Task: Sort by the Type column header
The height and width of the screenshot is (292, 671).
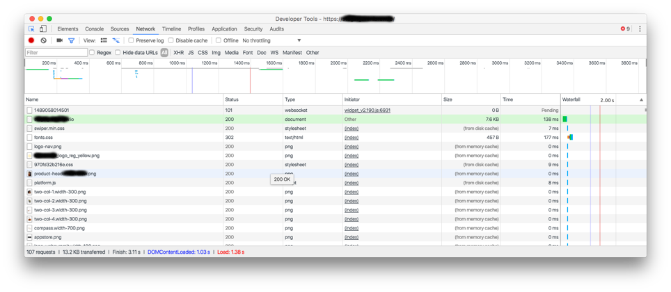Action: [313, 99]
